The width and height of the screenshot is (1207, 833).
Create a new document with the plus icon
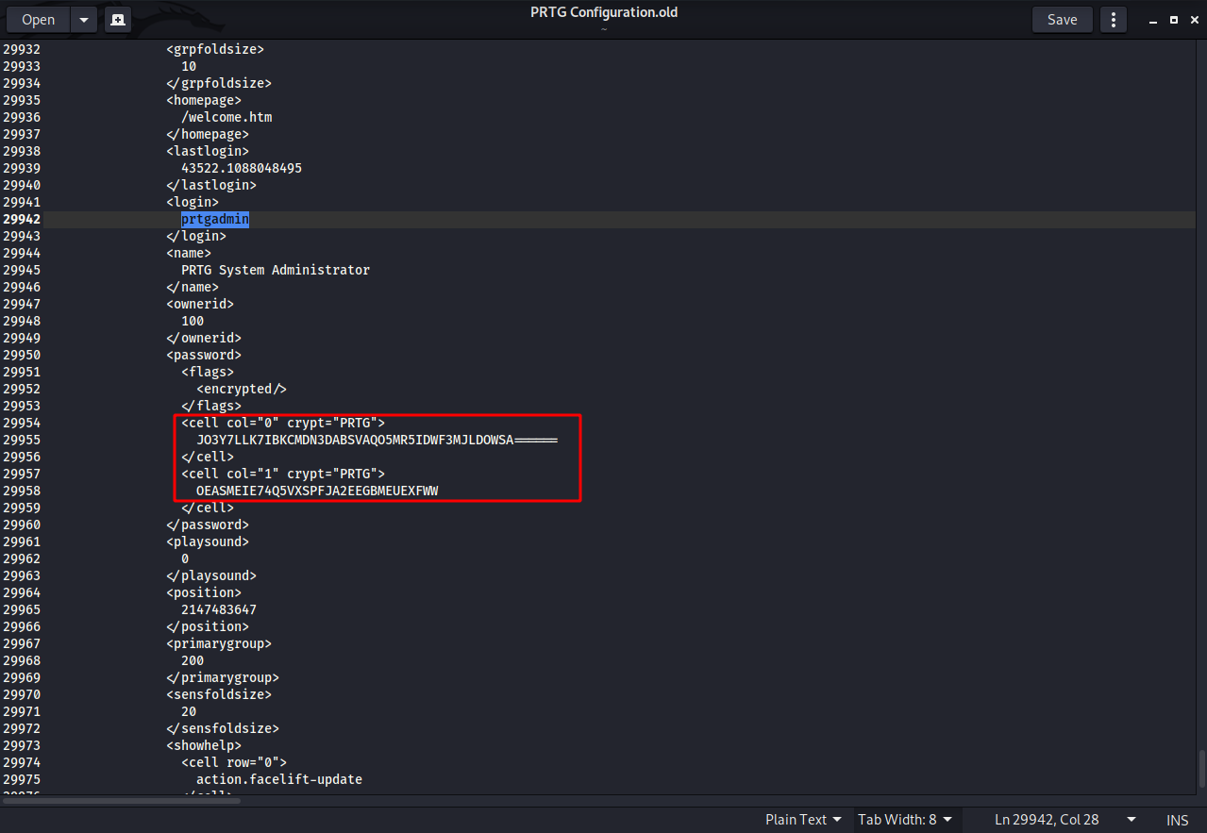tap(116, 19)
